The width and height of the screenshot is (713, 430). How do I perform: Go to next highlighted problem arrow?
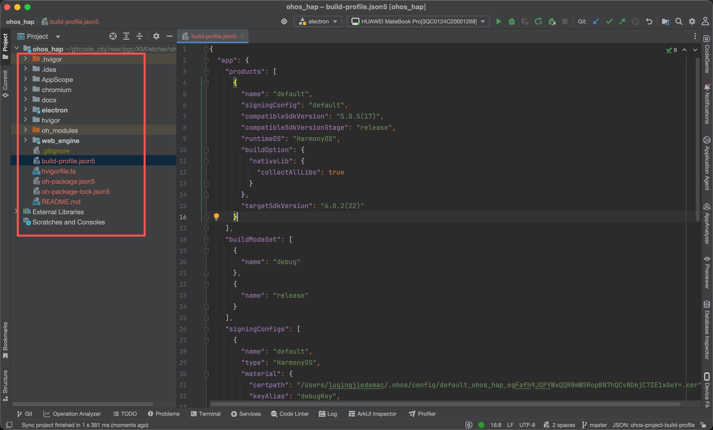(x=695, y=50)
